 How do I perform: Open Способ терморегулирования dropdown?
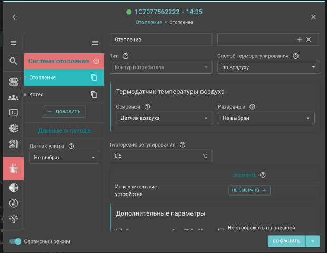point(268,67)
